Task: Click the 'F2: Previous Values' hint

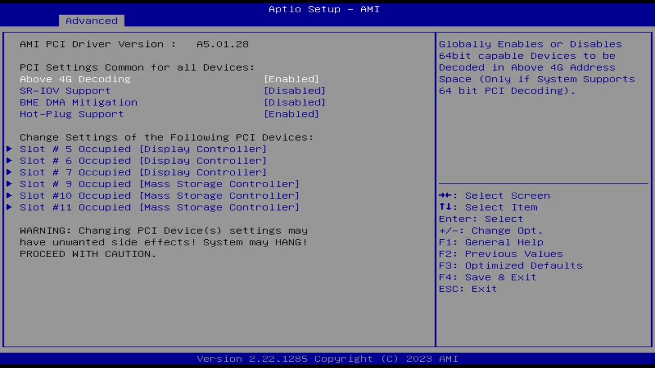Action: 500,254
